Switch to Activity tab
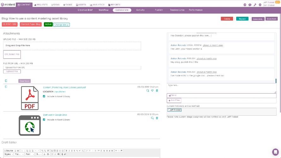The image size is (281, 158). (x=140, y=10)
